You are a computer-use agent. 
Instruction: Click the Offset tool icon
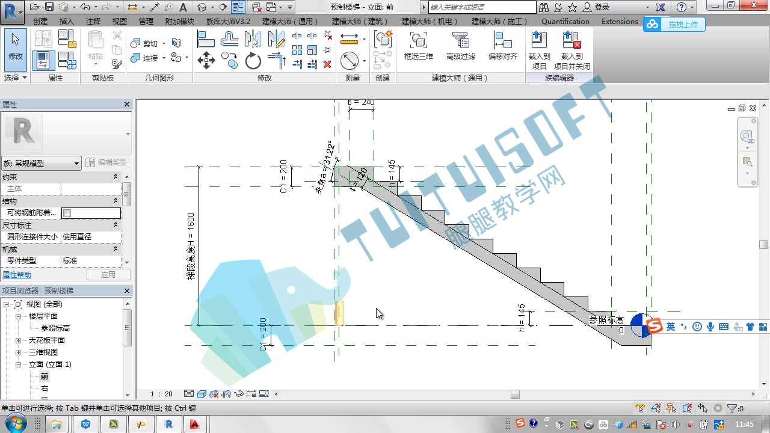[229, 39]
